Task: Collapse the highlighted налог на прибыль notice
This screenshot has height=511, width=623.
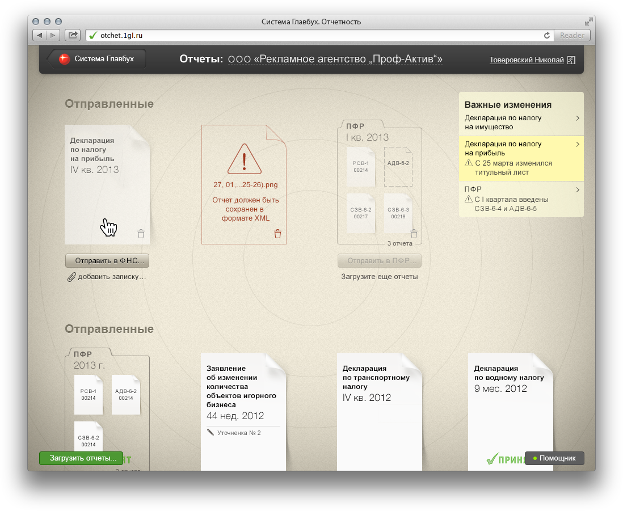Action: [578, 145]
